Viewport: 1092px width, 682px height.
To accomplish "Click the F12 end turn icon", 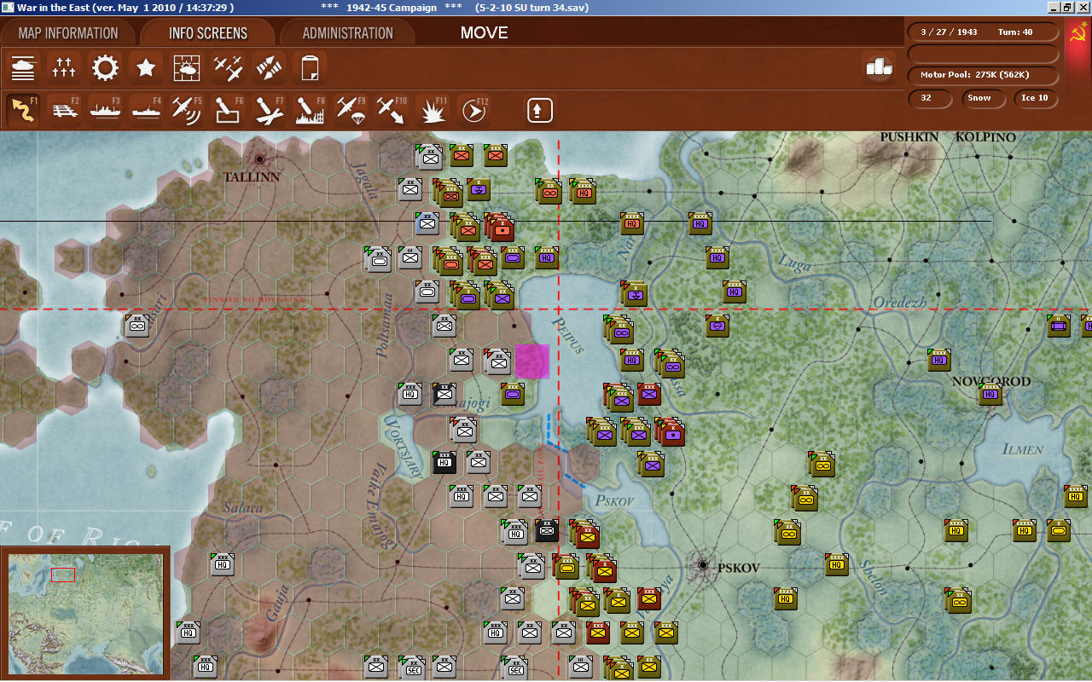I will pyautogui.click(x=474, y=110).
